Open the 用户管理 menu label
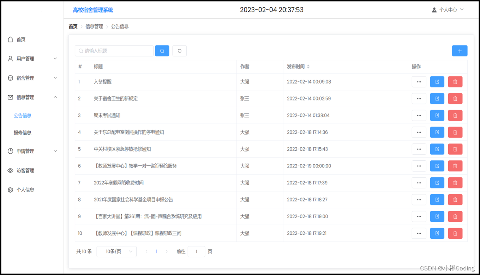The width and height of the screenshot is (480, 275). (25, 59)
